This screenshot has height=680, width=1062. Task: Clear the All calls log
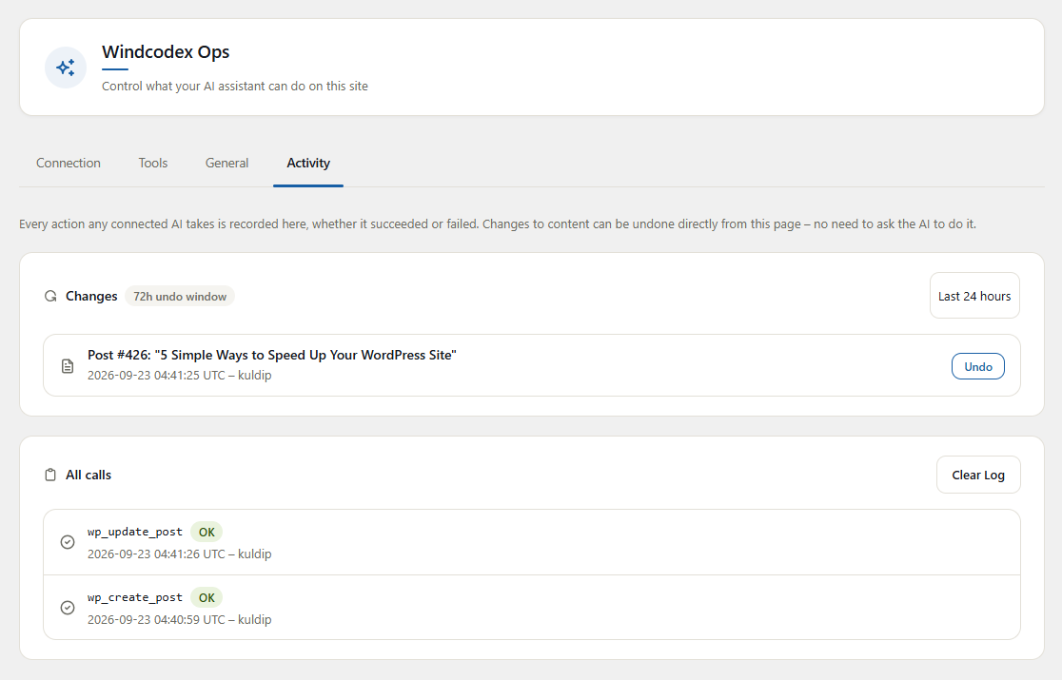click(x=978, y=475)
